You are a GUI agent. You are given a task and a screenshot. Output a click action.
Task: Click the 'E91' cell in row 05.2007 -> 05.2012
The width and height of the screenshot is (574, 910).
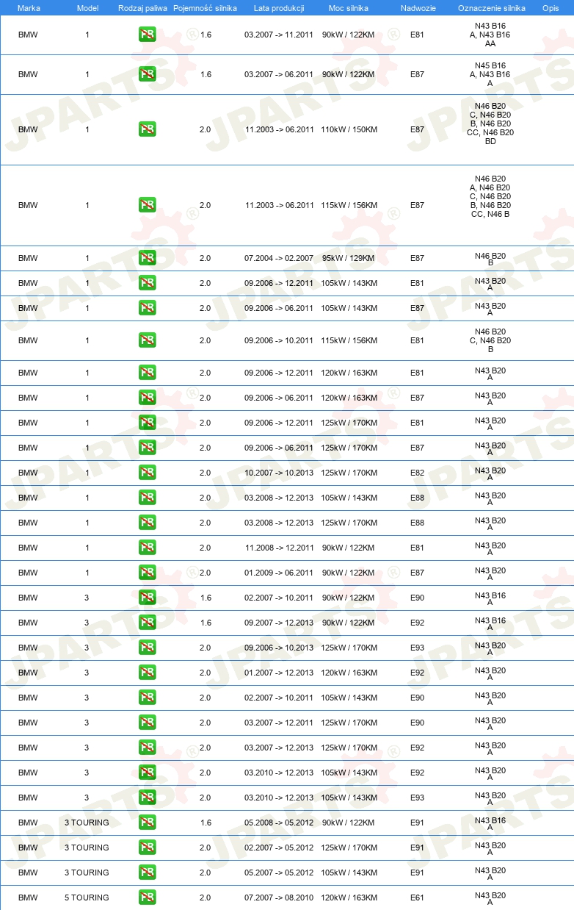417,873
